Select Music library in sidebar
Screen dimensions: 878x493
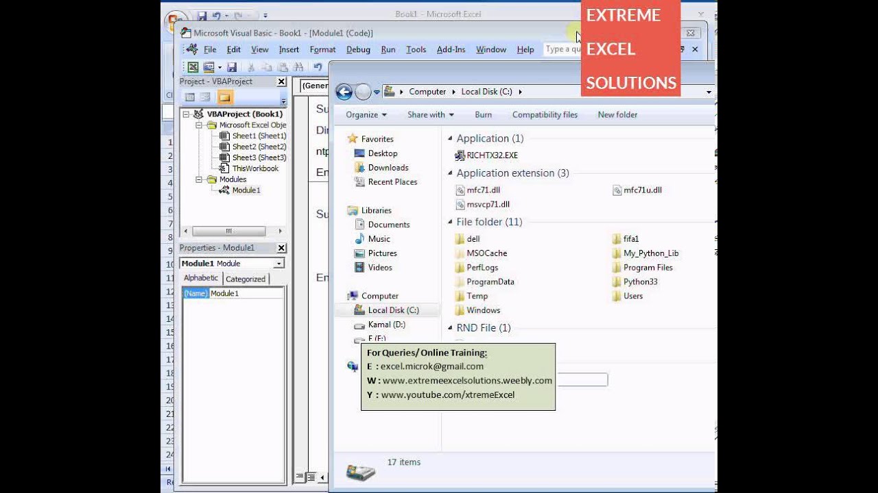(x=379, y=239)
